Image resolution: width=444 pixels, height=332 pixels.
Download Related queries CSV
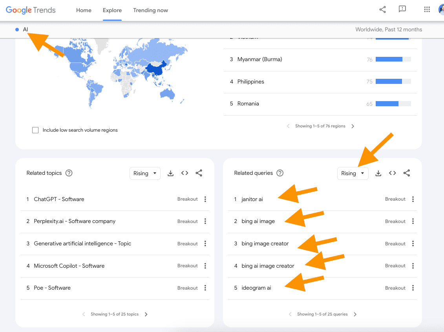click(x=378, y=173)
